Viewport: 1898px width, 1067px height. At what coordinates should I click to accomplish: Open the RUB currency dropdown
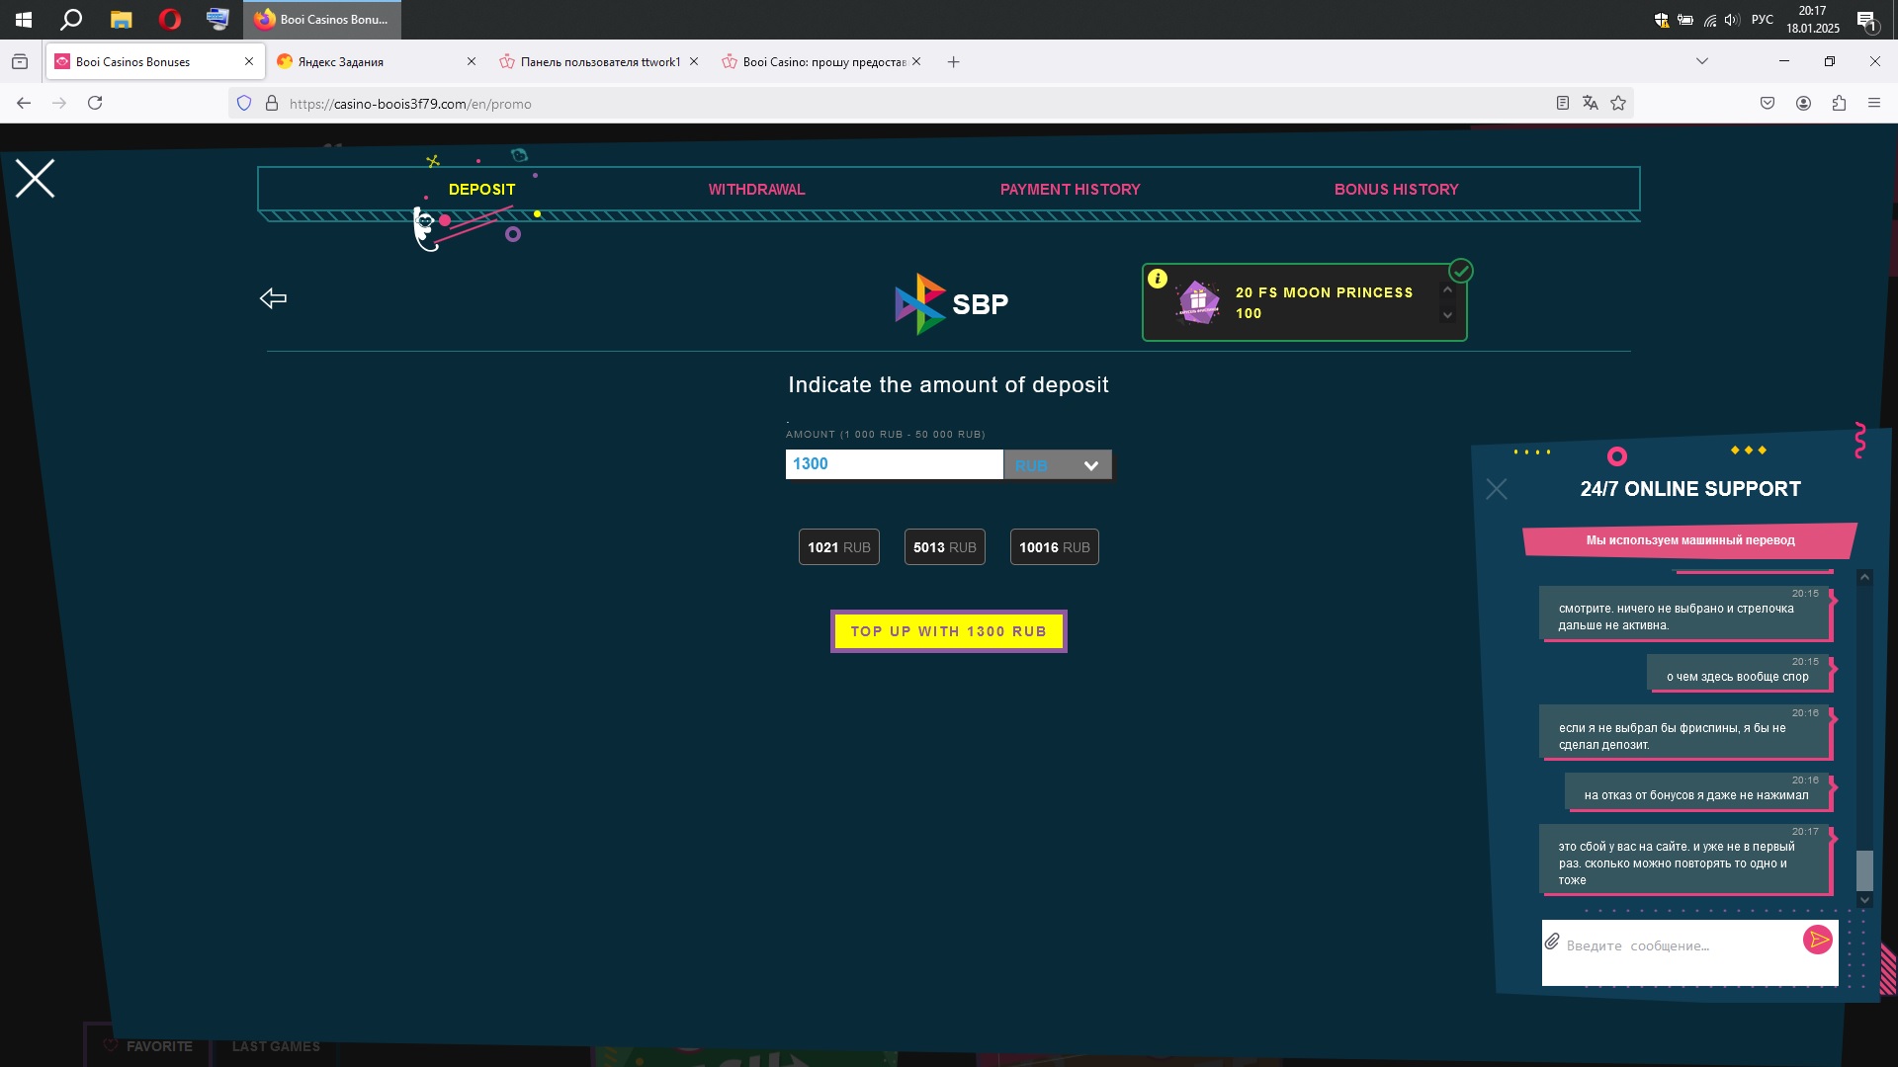click(x=1058, y=465)
